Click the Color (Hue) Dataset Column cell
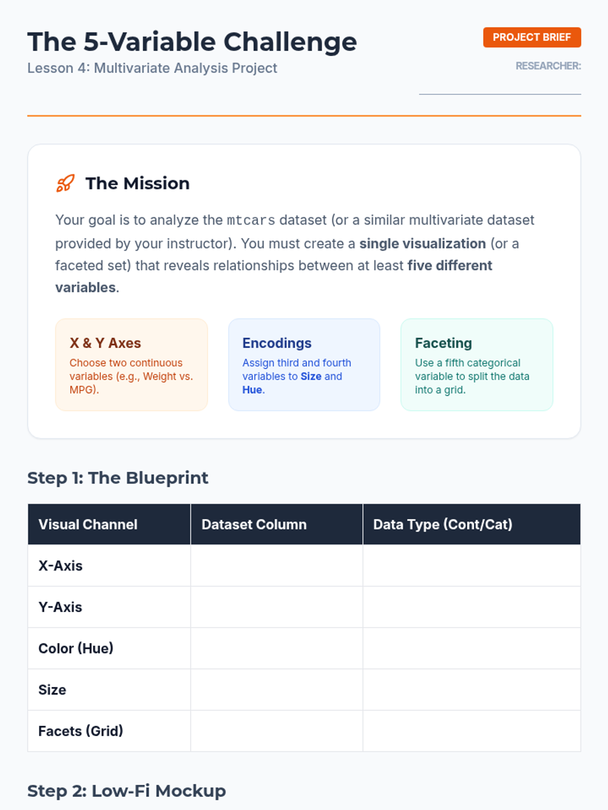Screen dimensions: 608x810 tap(277, 649)
